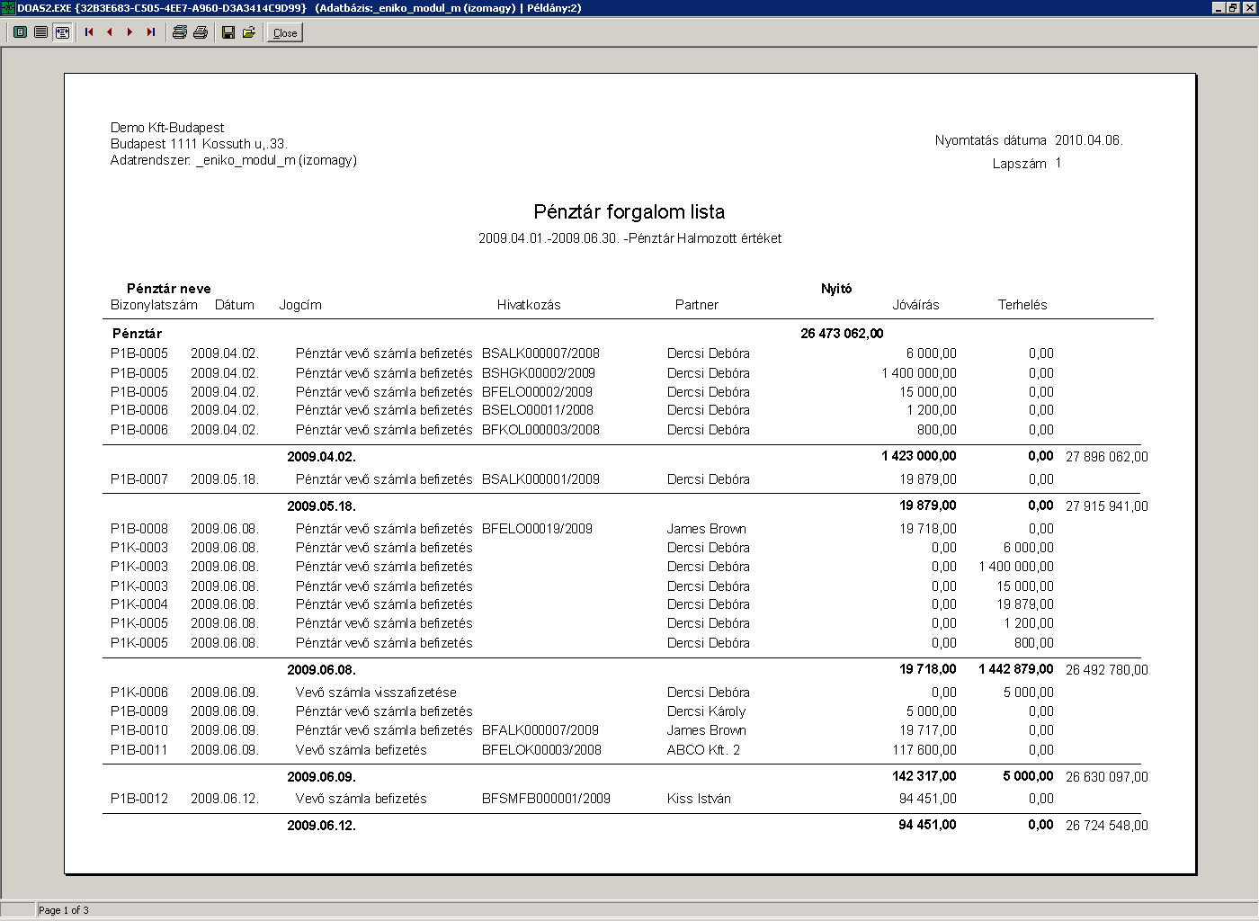Click the Hivatkozás column header
Image resolution: width=1259 pixels, height=921 pixels.
529,305
